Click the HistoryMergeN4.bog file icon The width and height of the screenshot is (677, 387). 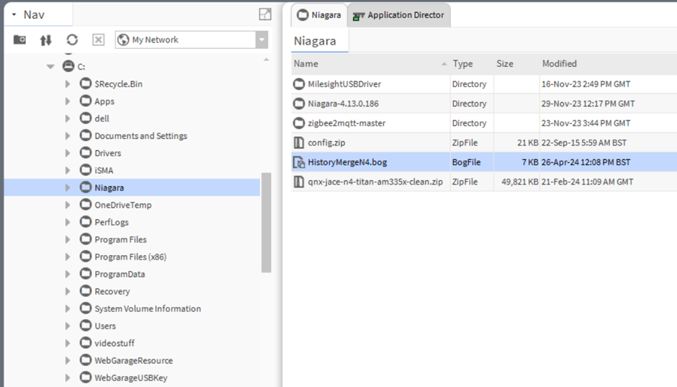click(x=299, y=162)
